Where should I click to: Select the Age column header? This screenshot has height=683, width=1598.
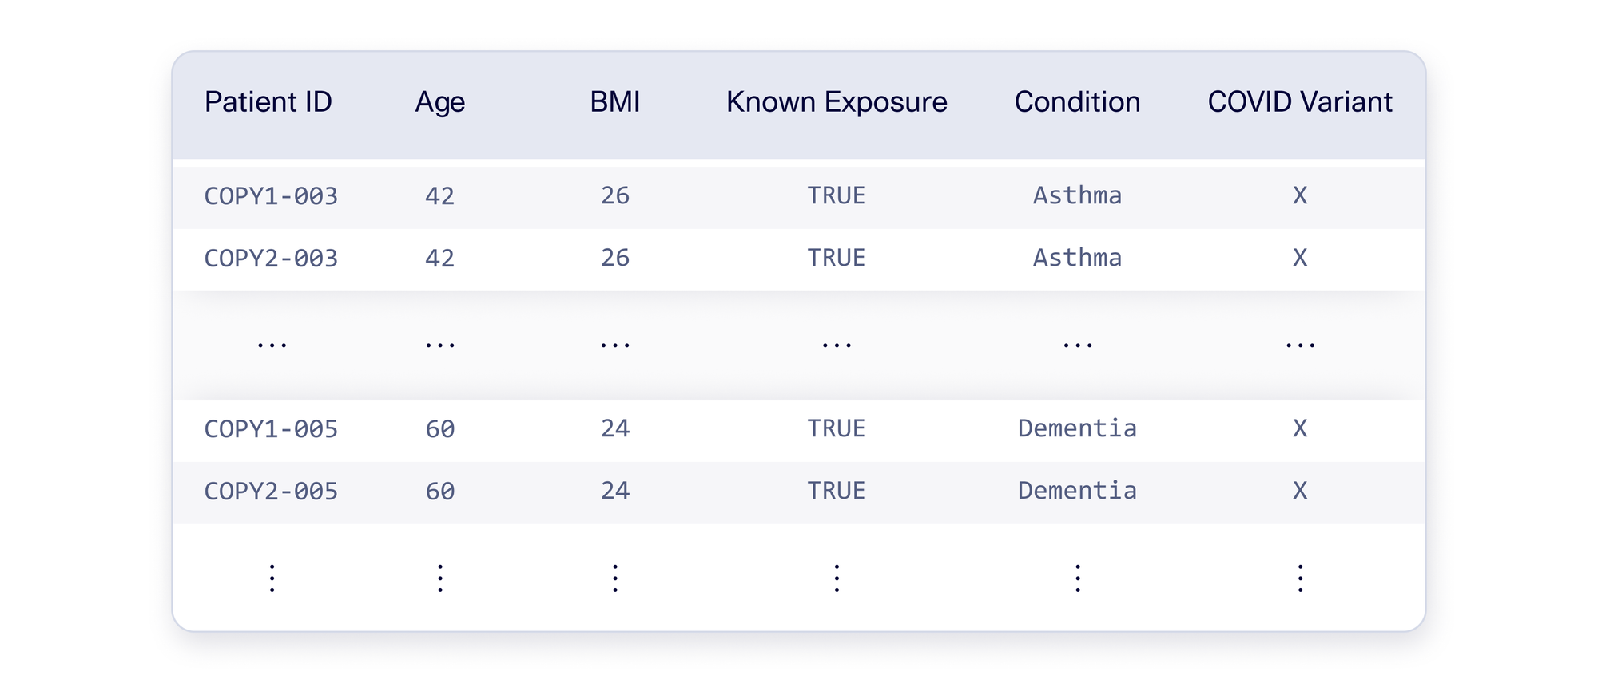(440, 104)
